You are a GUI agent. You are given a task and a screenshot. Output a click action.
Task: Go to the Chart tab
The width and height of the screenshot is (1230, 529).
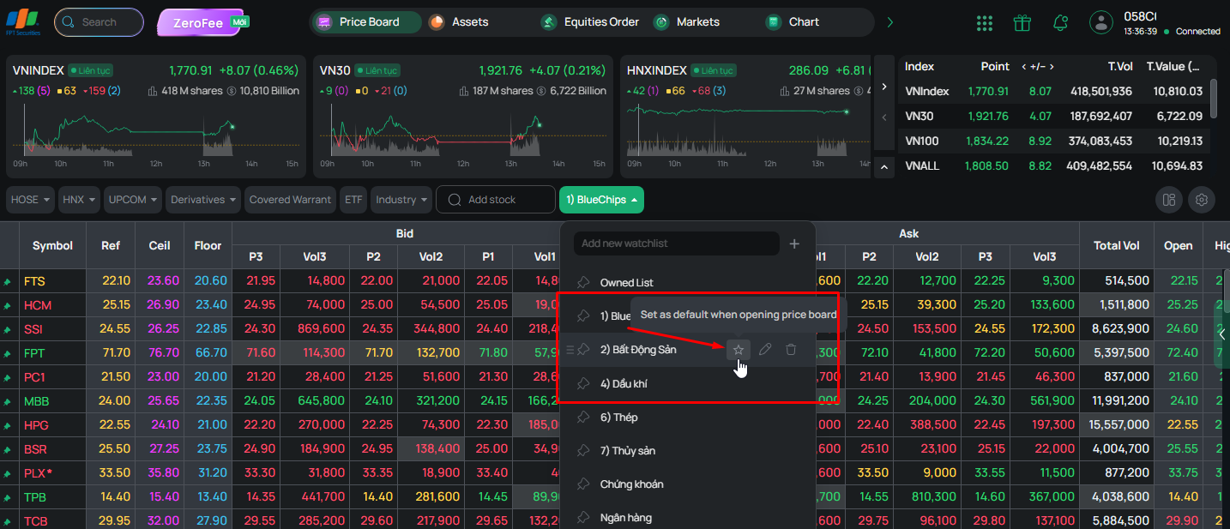[793, 22]
